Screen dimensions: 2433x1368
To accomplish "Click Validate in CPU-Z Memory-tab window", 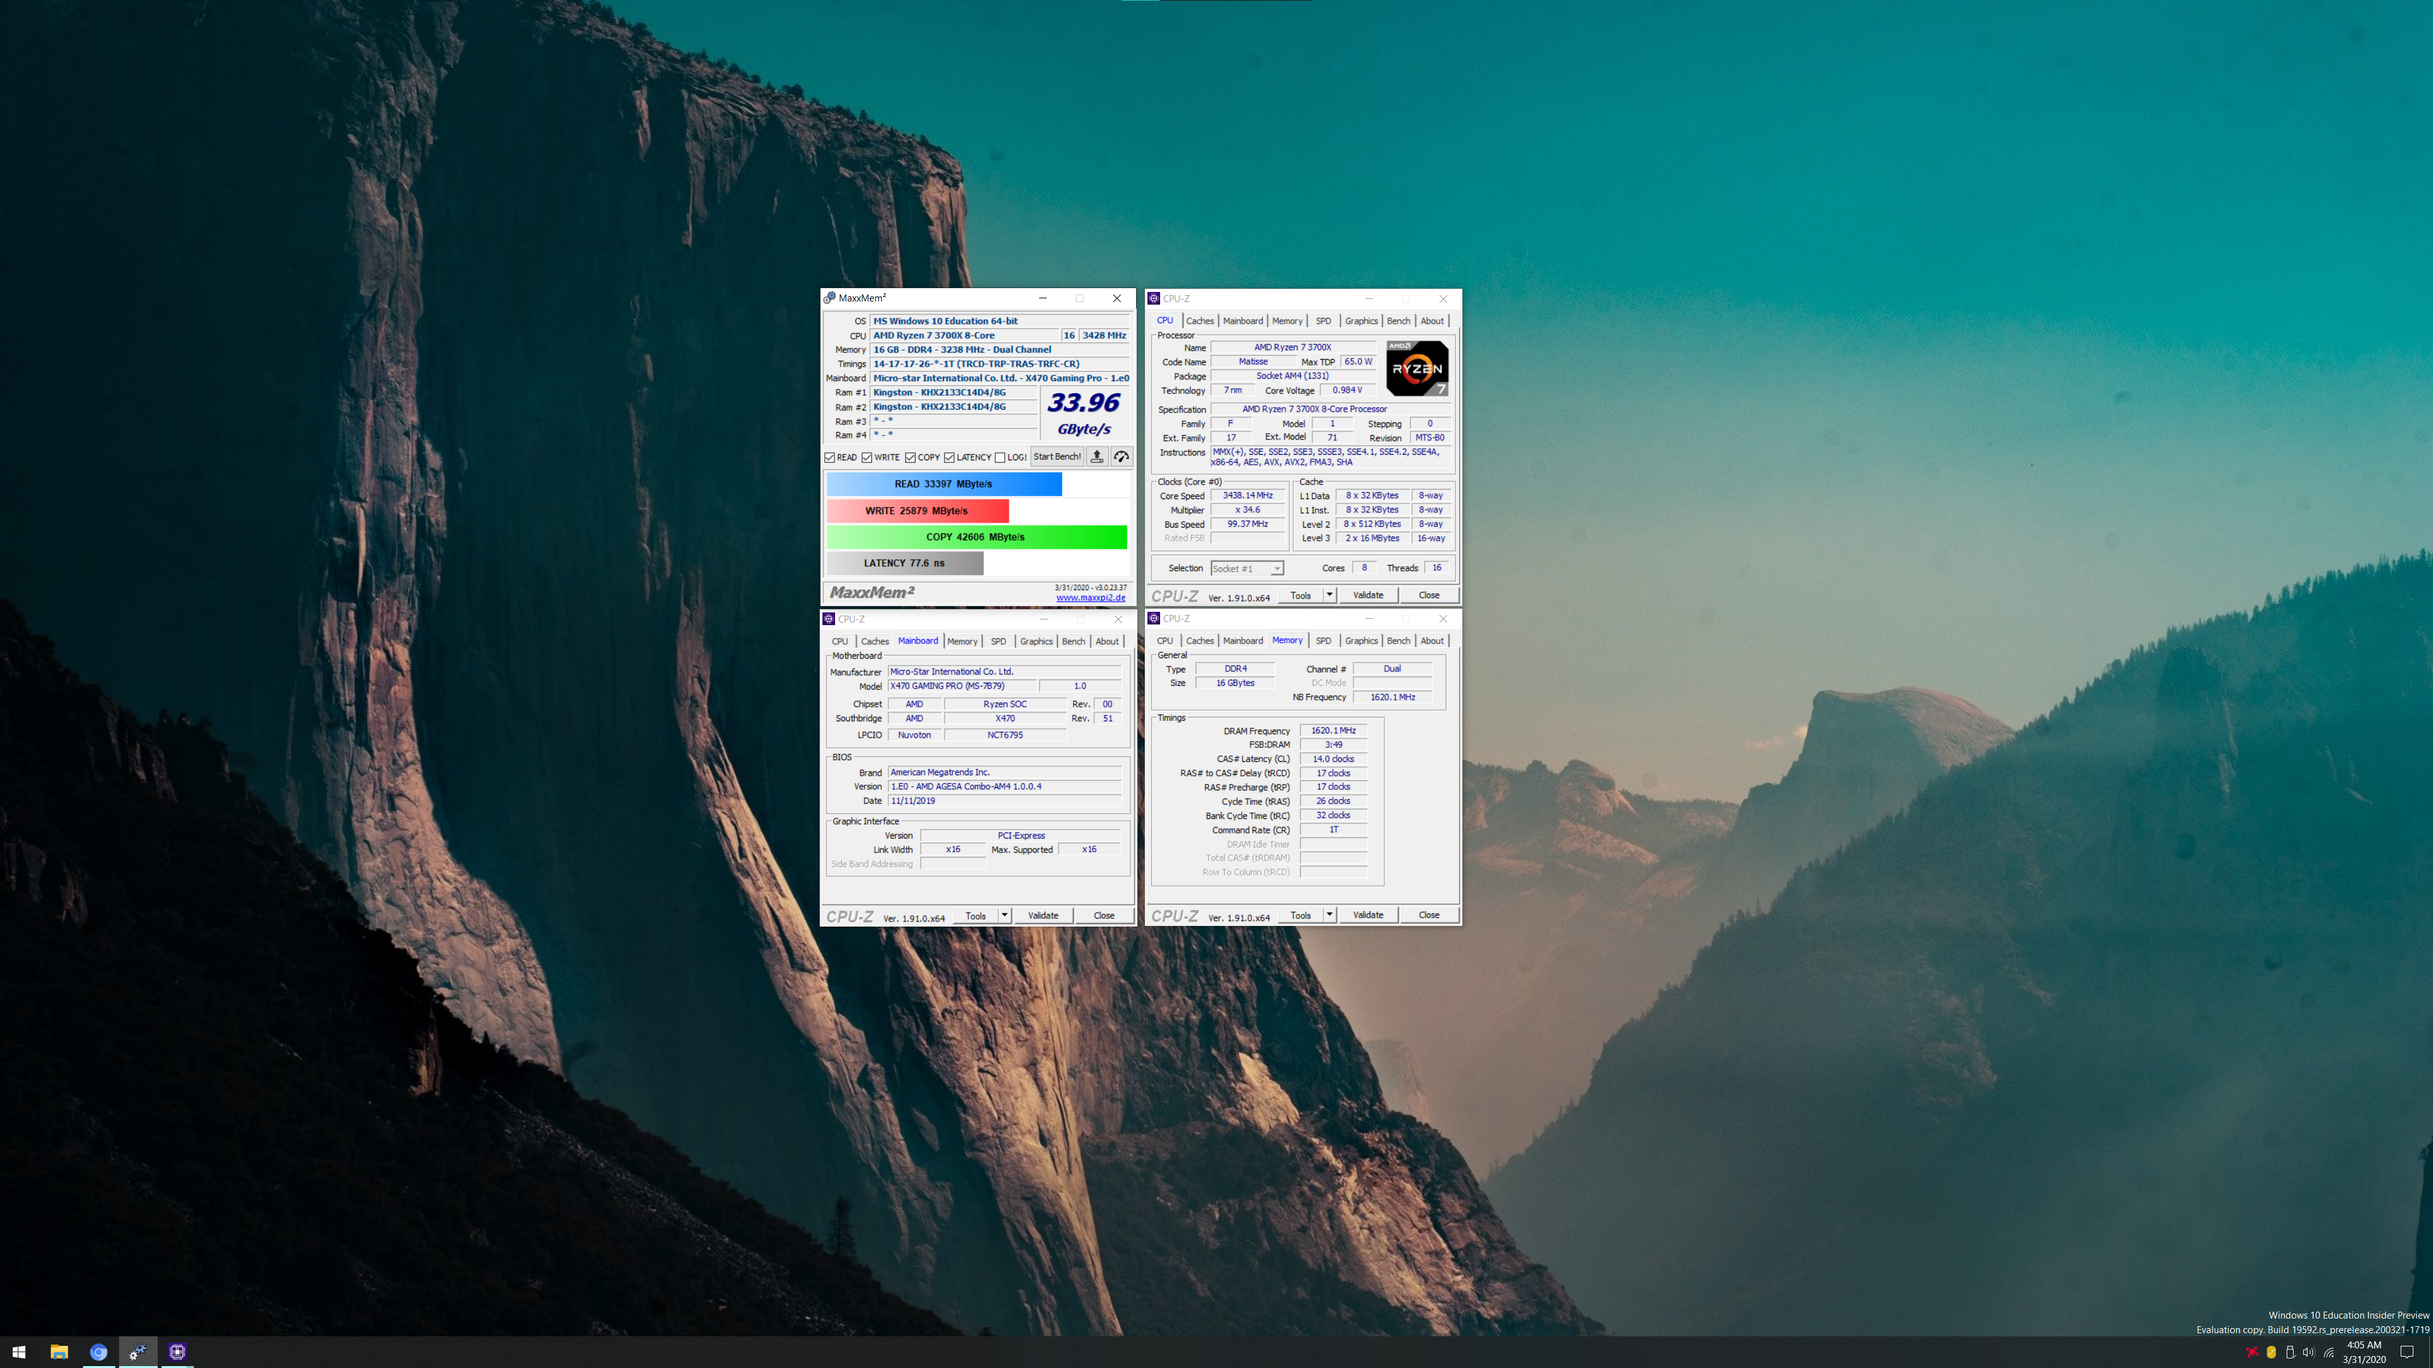I will (1368, 915).
